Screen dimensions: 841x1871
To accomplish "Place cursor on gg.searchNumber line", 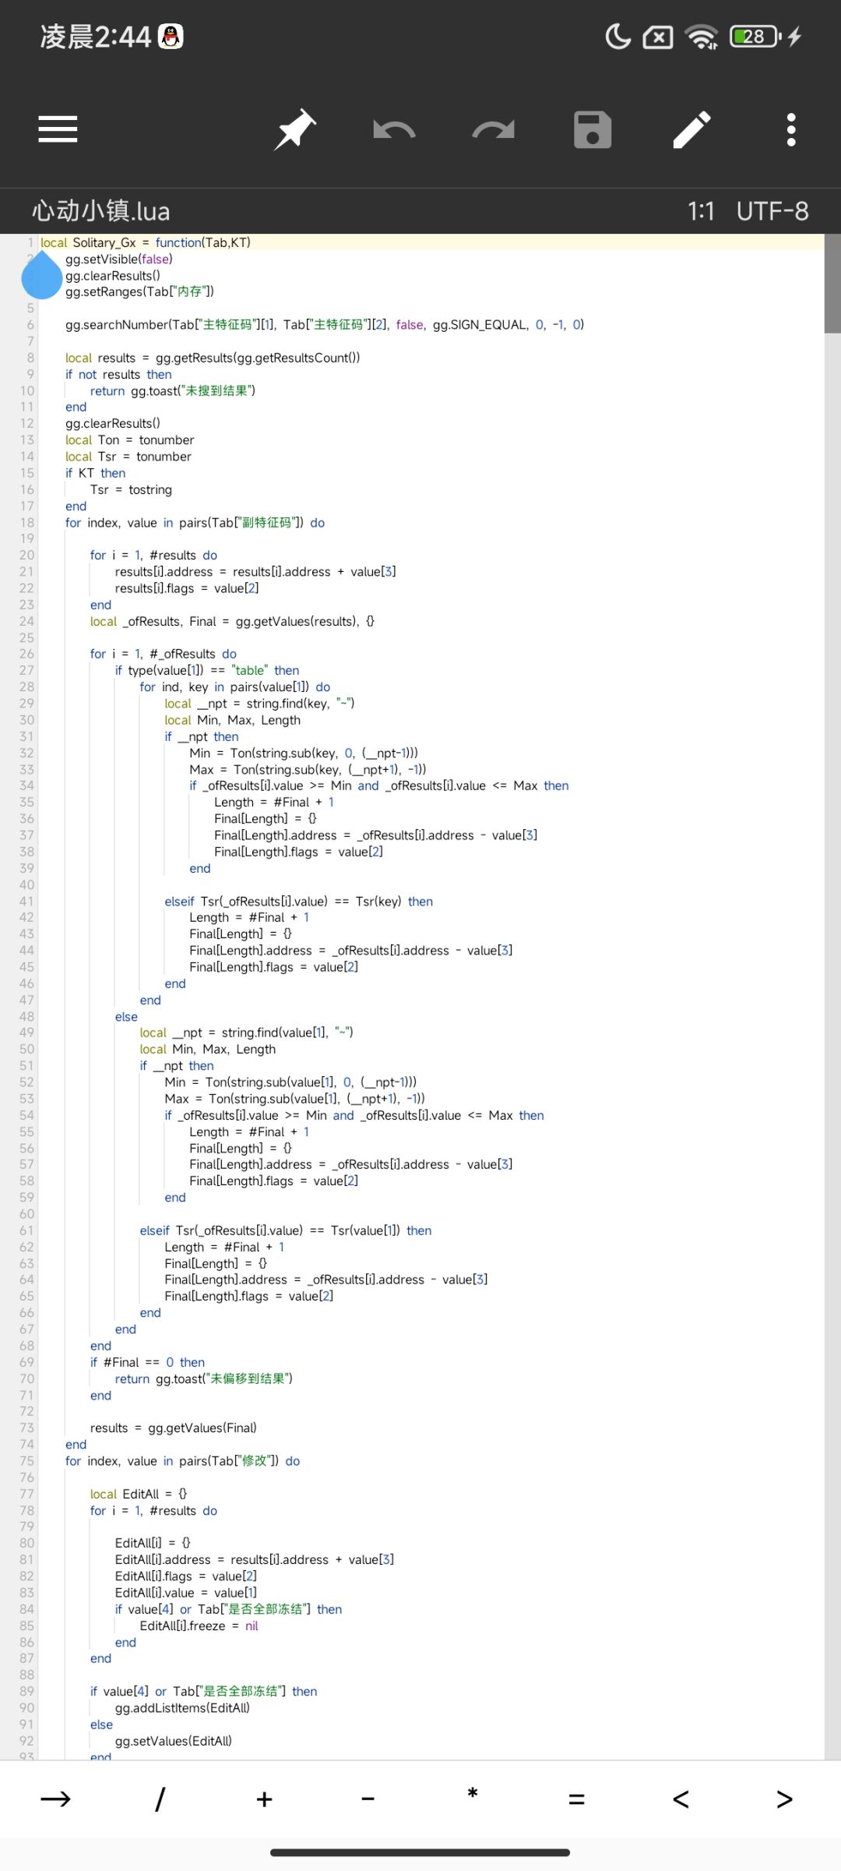I will click(x=325, y=325).
